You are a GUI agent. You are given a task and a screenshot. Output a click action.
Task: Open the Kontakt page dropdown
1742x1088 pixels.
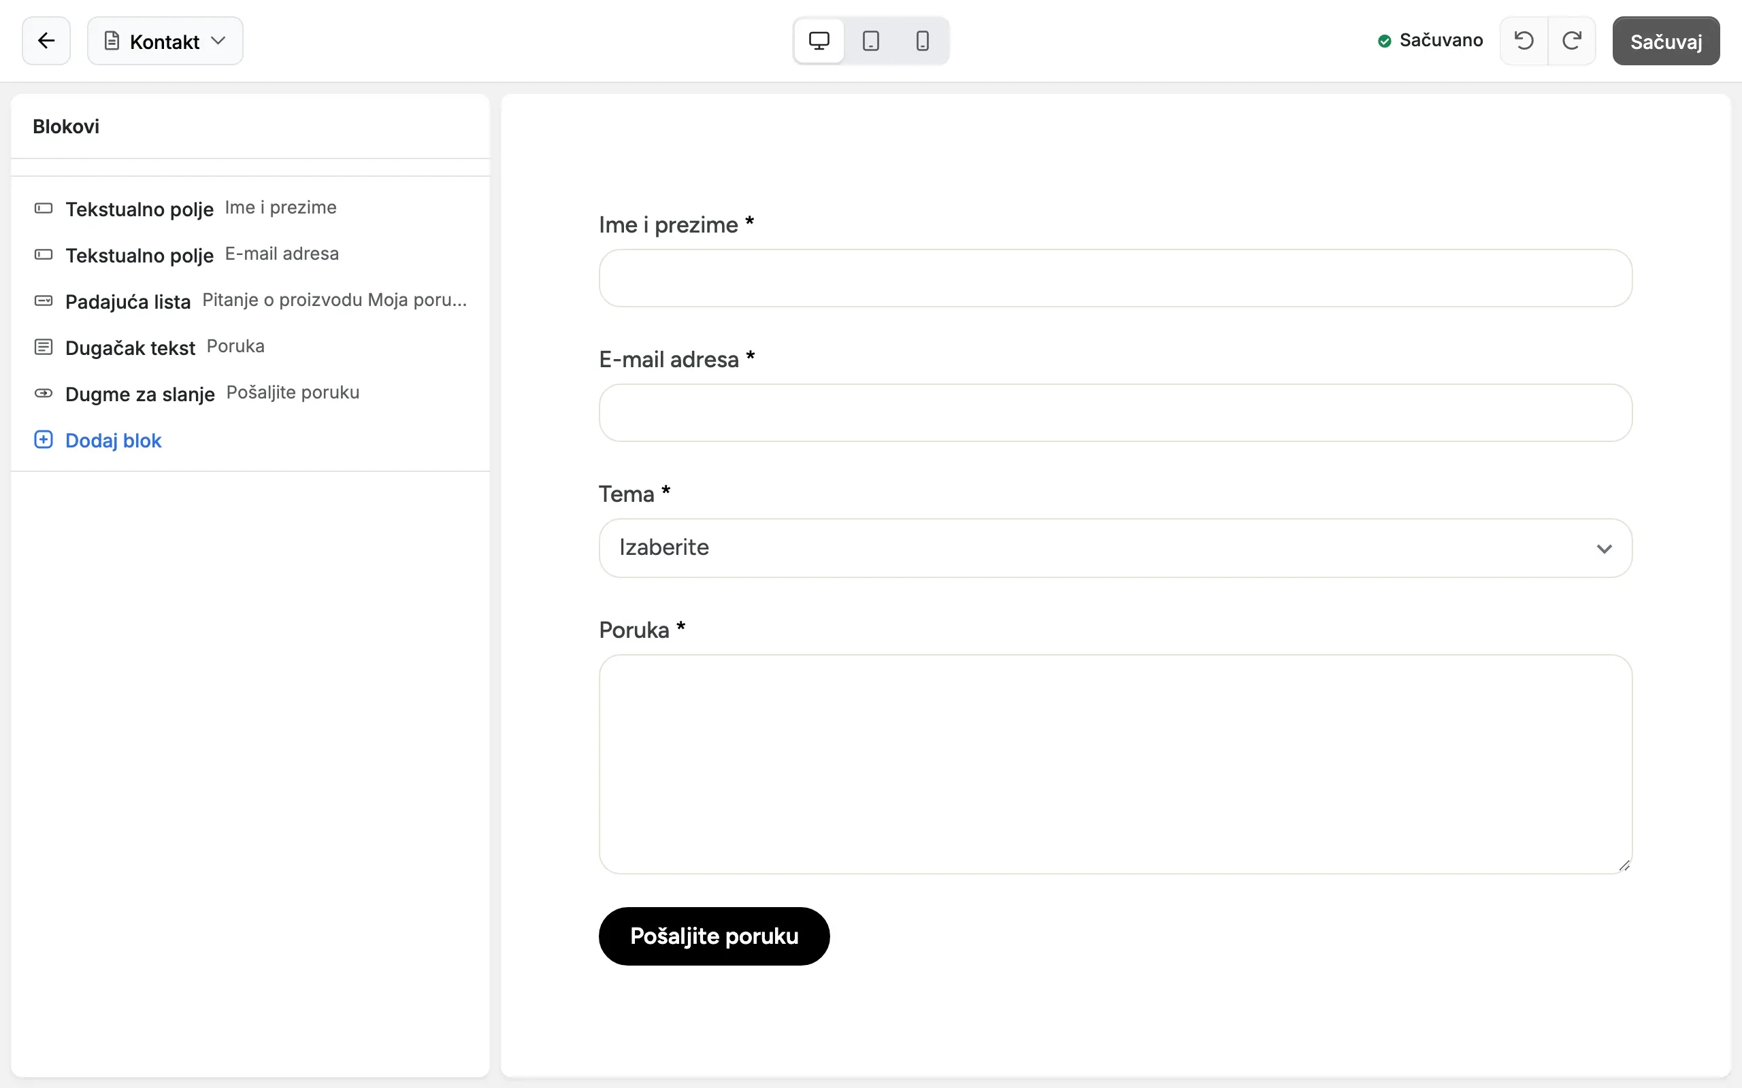(165, 41)
